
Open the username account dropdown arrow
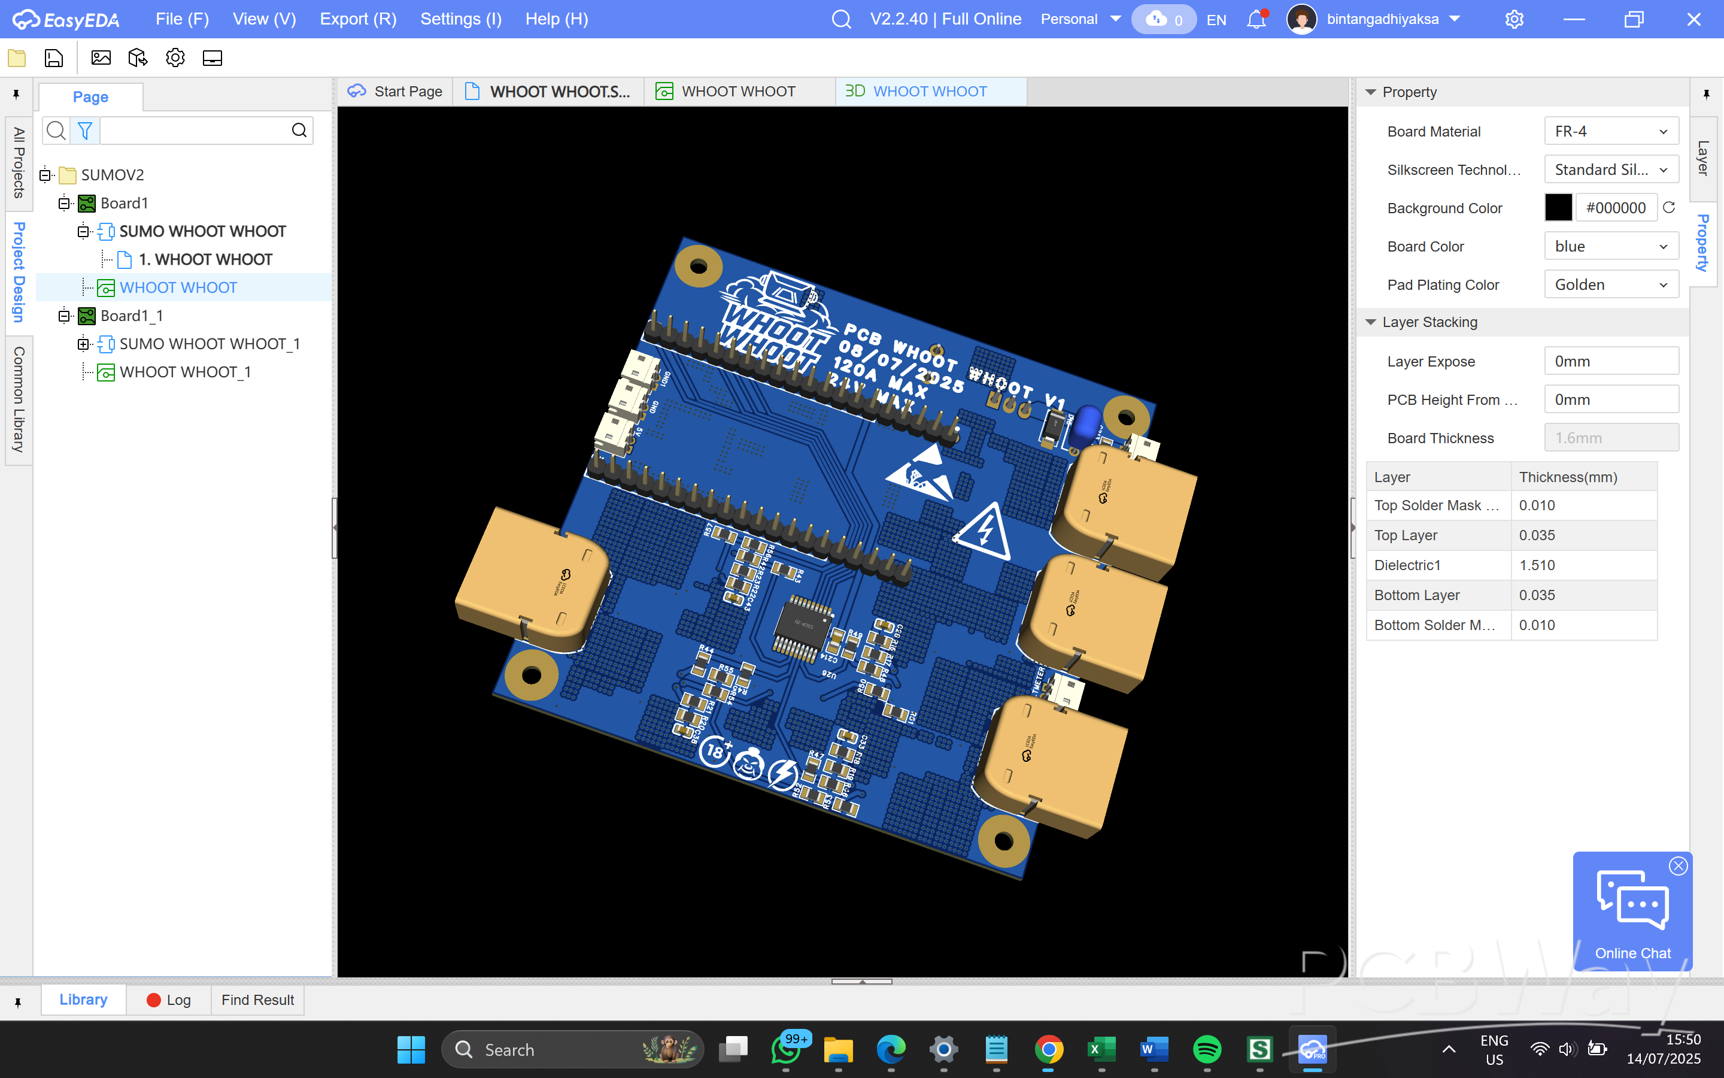(x=1455, y=19)
